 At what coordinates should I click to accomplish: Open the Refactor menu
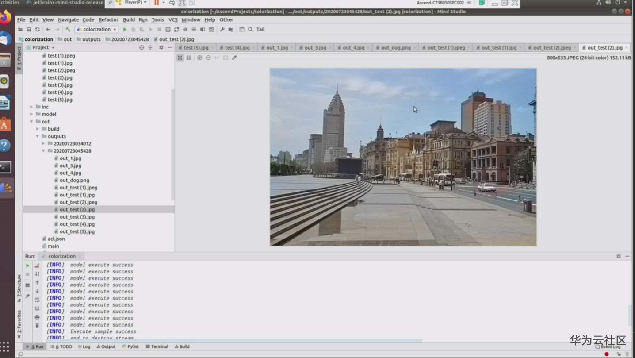pyautogui.click(x=108, y=20)
